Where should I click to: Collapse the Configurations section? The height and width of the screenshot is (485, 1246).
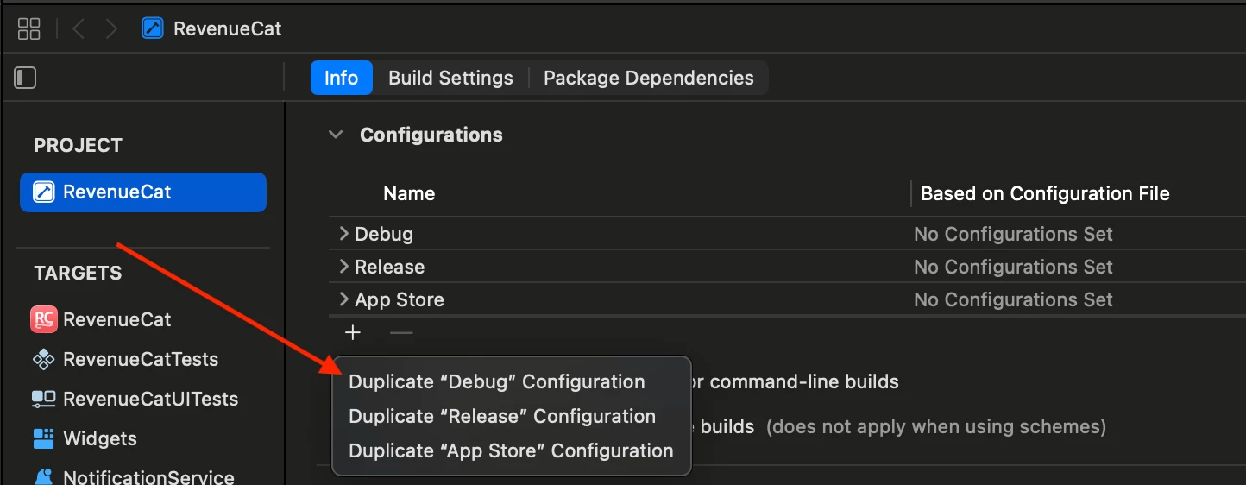click(336, 135)
